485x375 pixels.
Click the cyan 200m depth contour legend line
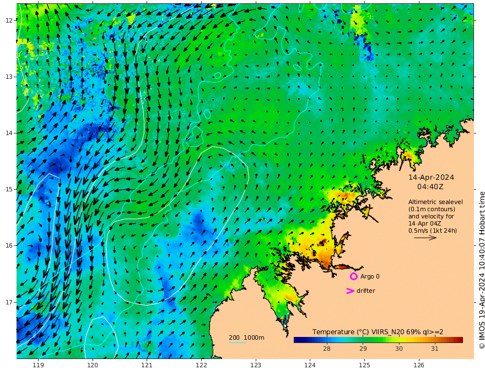tap(238, 342)
